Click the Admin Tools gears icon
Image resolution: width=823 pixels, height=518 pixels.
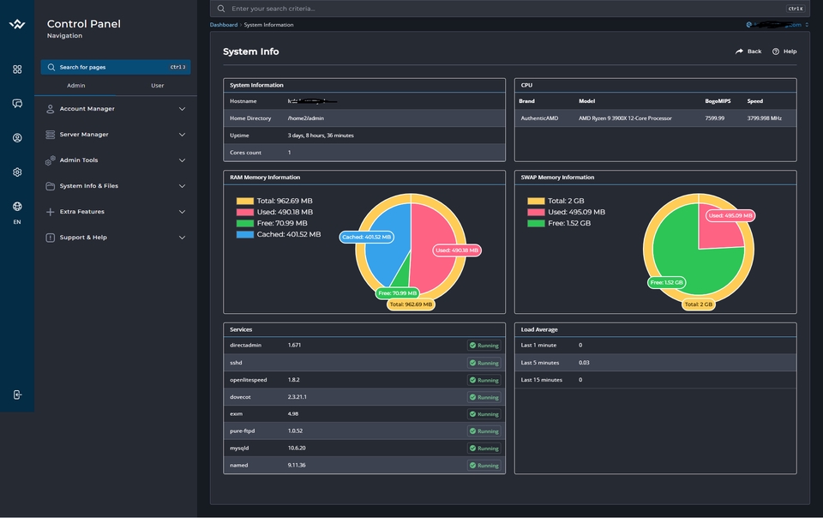50,160
